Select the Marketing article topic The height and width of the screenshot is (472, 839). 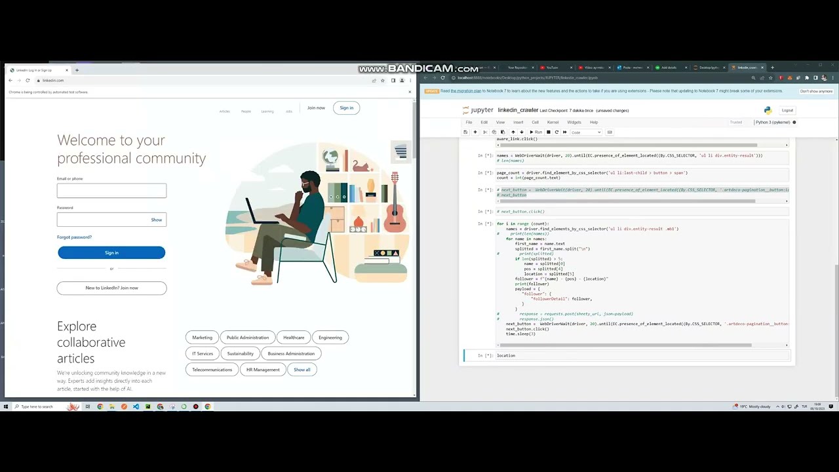point(202,338)
